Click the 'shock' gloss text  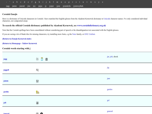(x=116, y=57)
